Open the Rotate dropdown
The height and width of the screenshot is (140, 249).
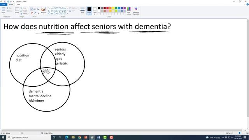25,14
